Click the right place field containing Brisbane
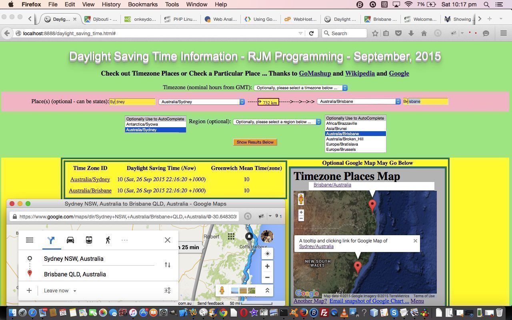 coord(426,101)
